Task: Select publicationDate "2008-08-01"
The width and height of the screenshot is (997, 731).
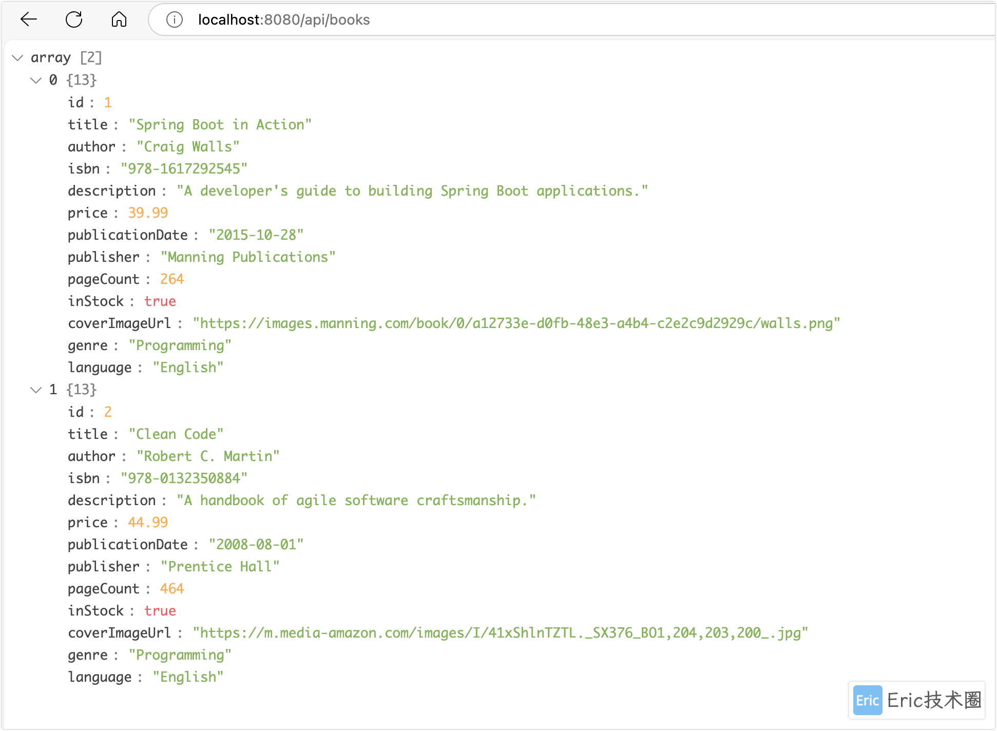Action: point(256,545)
